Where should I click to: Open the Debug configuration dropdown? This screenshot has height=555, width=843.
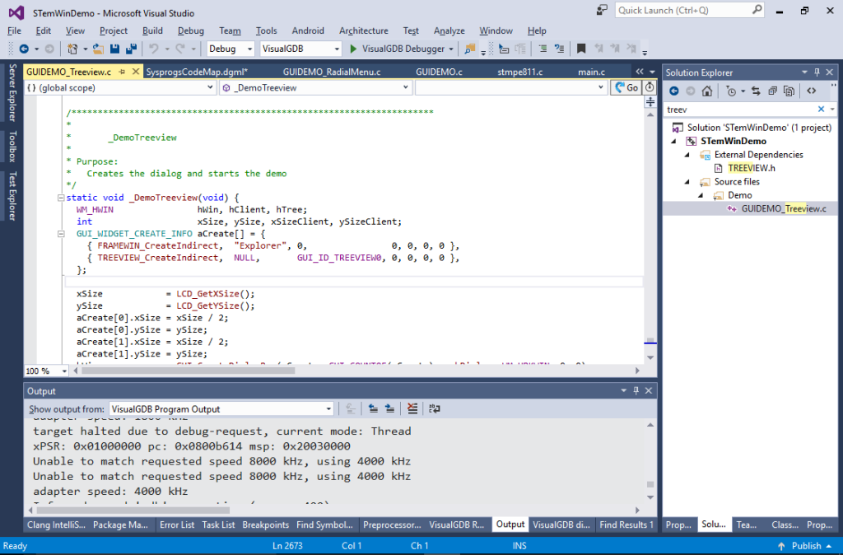(x=247, y=49)
